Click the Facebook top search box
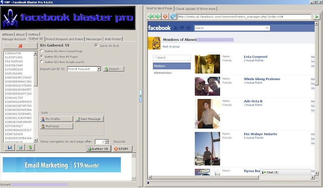The image size is (323, 188). 230,28
